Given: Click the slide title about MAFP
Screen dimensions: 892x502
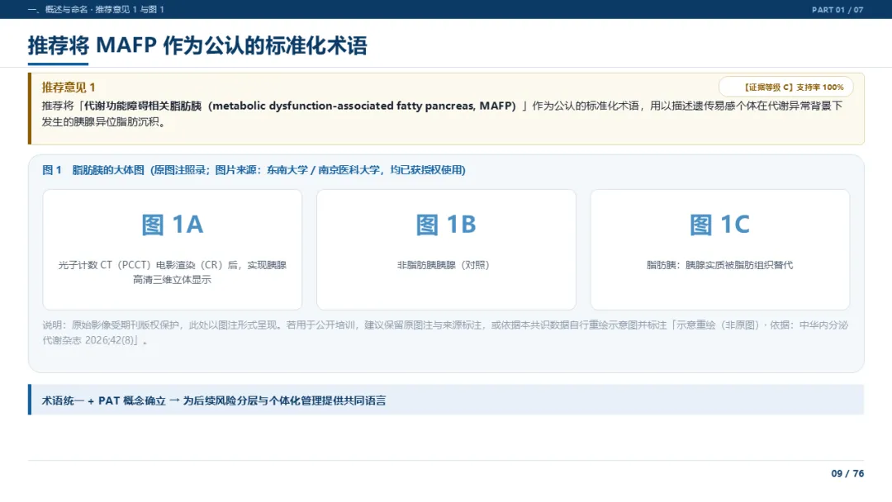Looking at the screenshot, I should point(197,45).
